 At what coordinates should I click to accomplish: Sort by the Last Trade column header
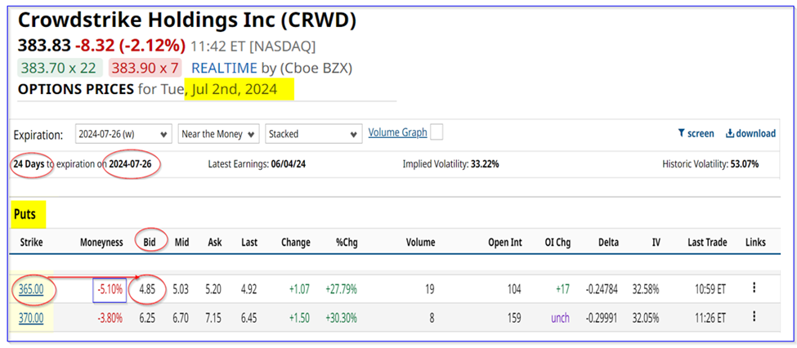(x=708, y=243)
